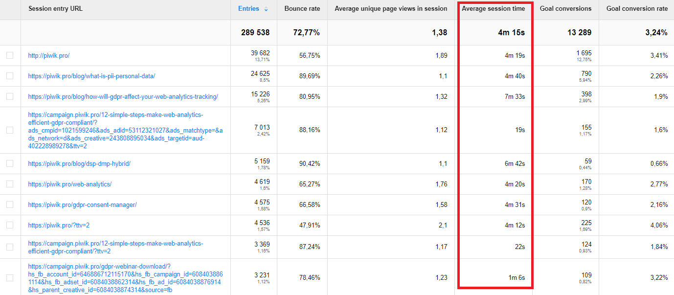This screenshot has height=295, width=674.
Task: Enable checkbox for web-analytics row
Action: tap(10, 184)
